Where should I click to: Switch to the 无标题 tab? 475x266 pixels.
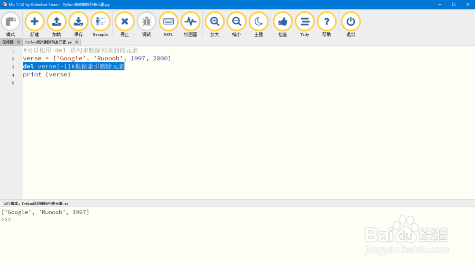pyautogui.click(x=8, y=42)
